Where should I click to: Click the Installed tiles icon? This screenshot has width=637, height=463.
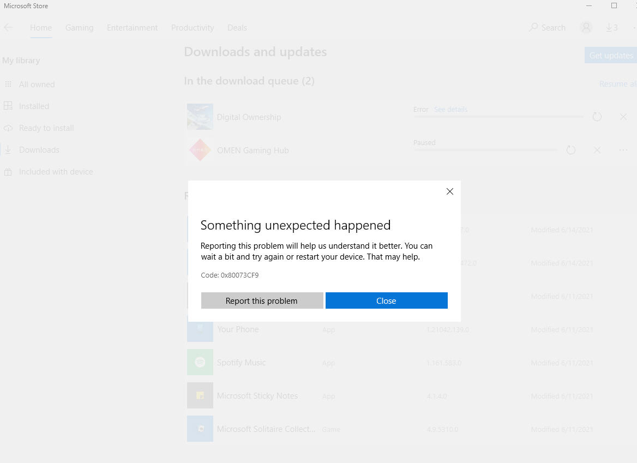click(8, 106)
